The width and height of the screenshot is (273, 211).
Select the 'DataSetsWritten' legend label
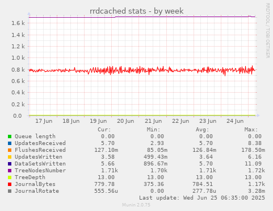point(40,164)
